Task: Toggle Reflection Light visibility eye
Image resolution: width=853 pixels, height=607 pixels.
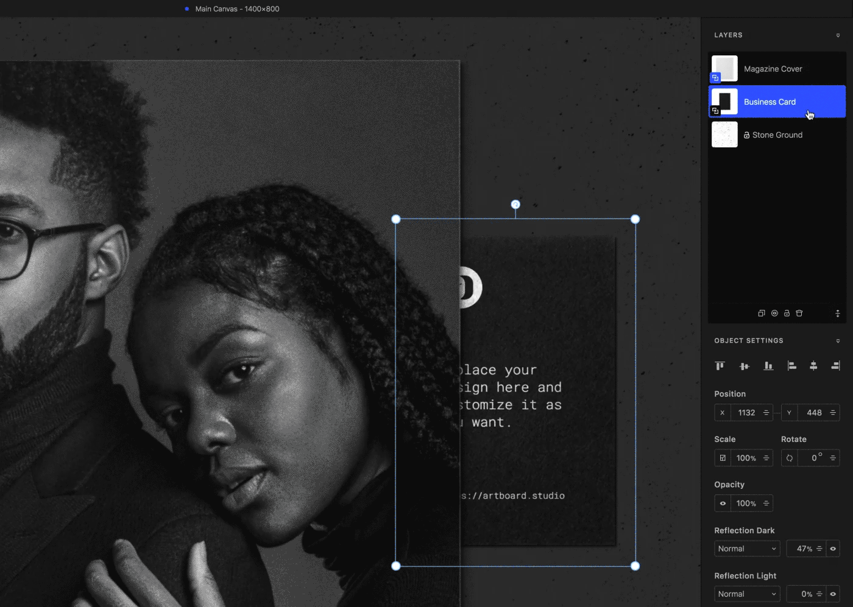Action: (x=833, y=594)
